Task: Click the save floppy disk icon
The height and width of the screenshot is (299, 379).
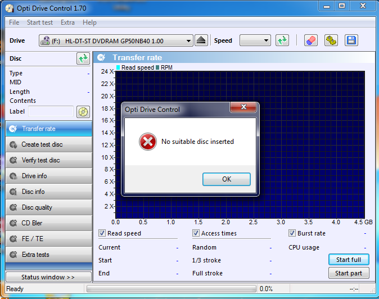Action: coord(351,40)
